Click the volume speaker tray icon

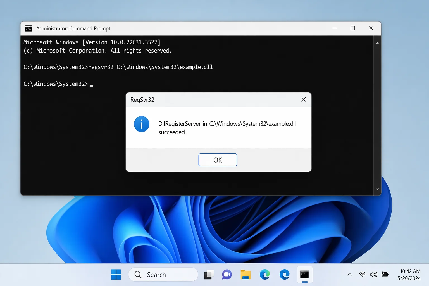[x=374, y=275]
